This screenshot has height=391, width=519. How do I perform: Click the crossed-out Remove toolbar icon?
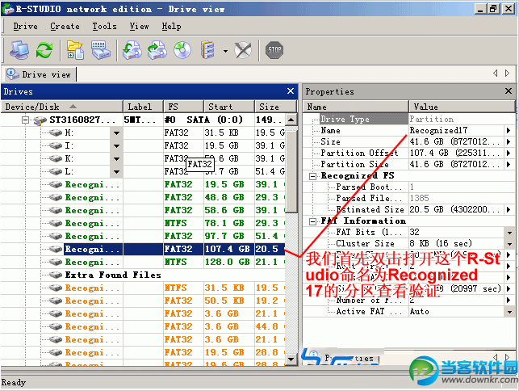coord(243,50)
